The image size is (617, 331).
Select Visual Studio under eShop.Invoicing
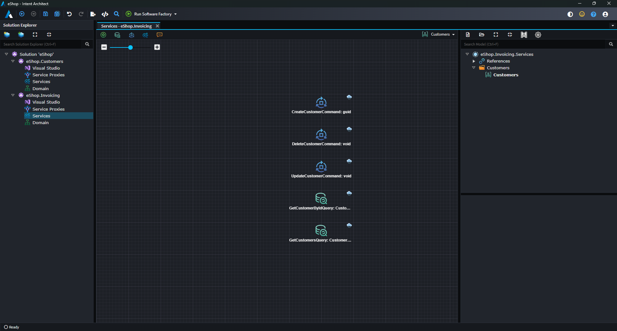click(46, 102)
